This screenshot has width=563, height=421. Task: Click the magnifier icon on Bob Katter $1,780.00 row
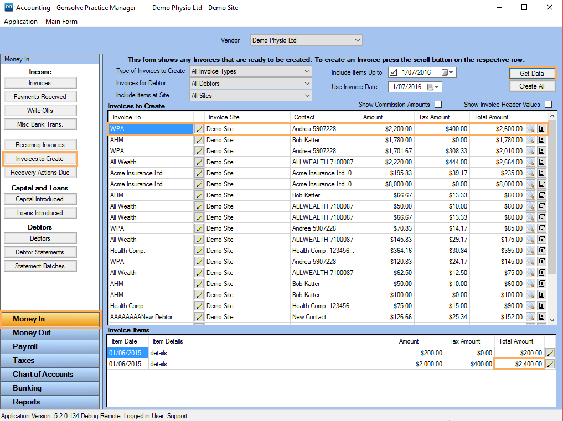click(530, 140)
